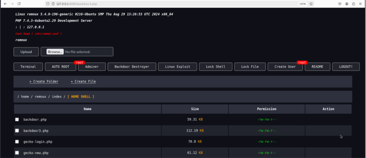Open the account profile icon
The width and height of the screenshot is (366, 158).
(347, 4)
